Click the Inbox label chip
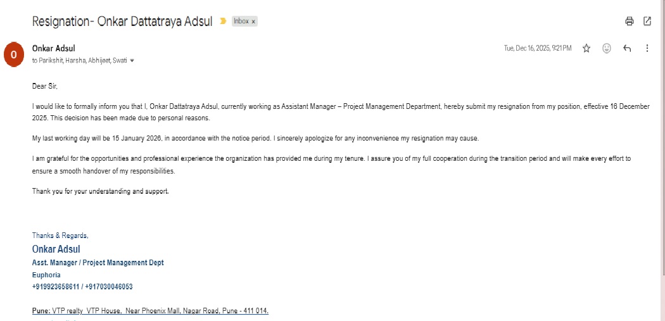The image size is (665, 321). pos(241,21)
